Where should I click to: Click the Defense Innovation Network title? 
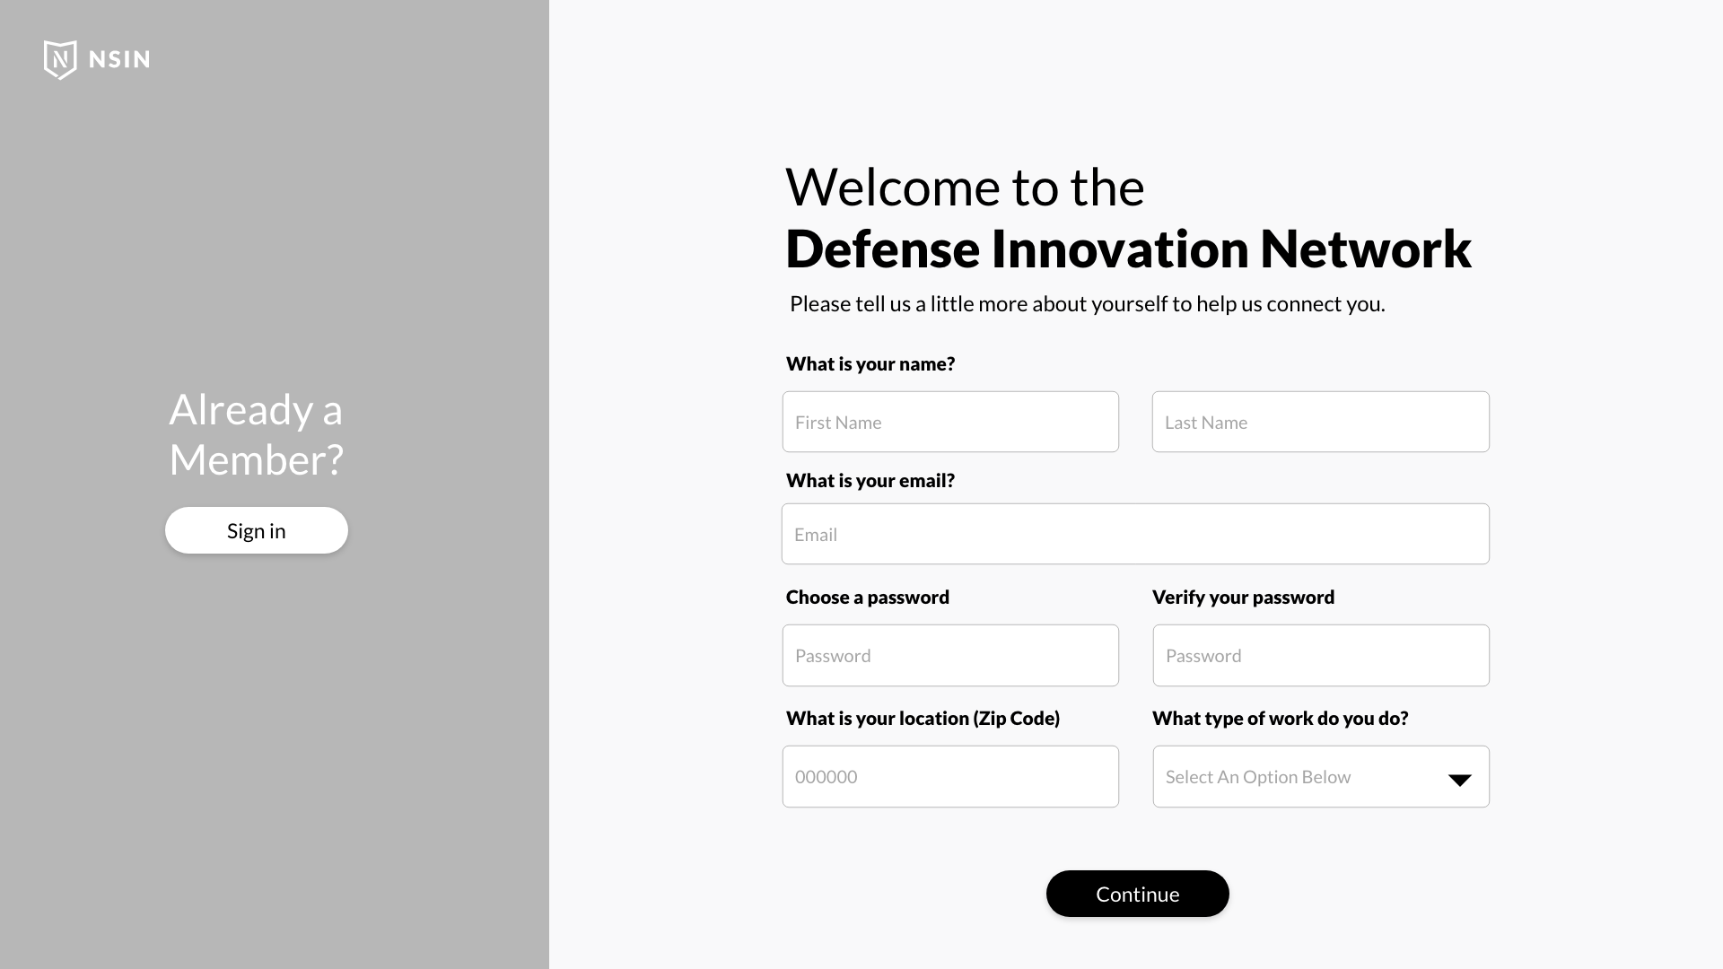1128,249
